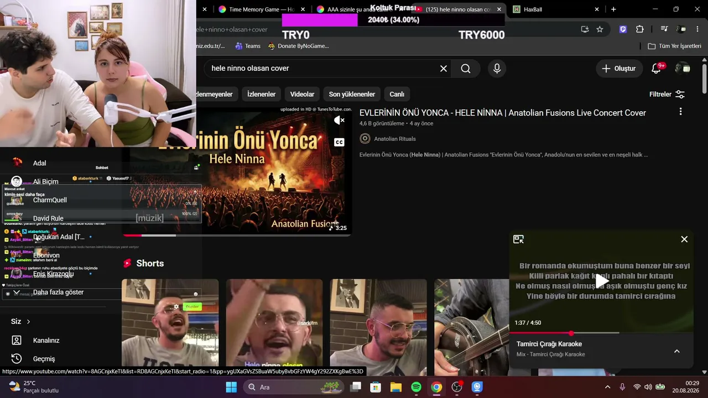Show hidden system tray icons
This screenshot has width=708, height=398.
tap(607, 387)
